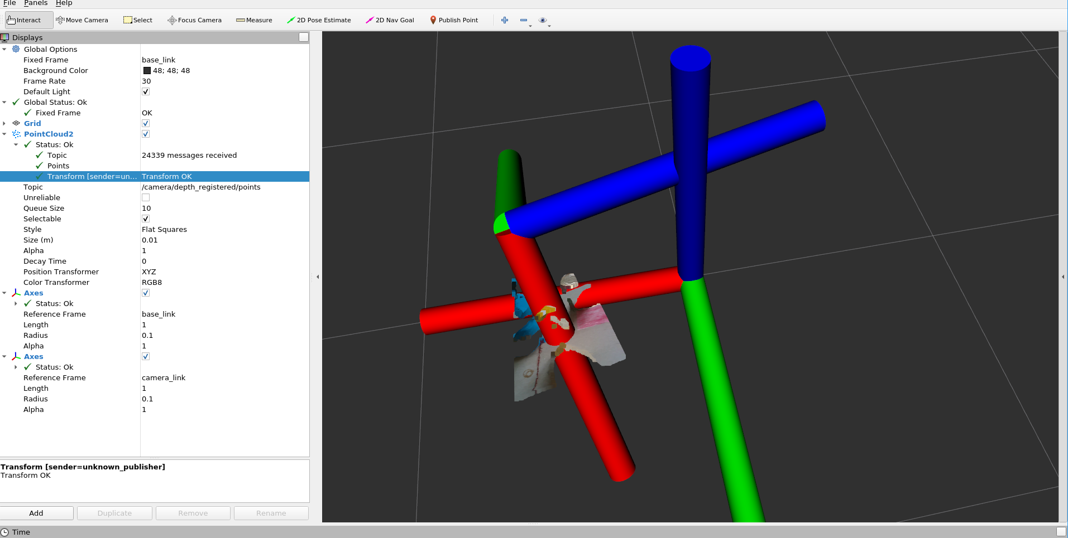Click the camera_link Axes display icon
This screenshot has width=1068, height=538.
(16, 356)
